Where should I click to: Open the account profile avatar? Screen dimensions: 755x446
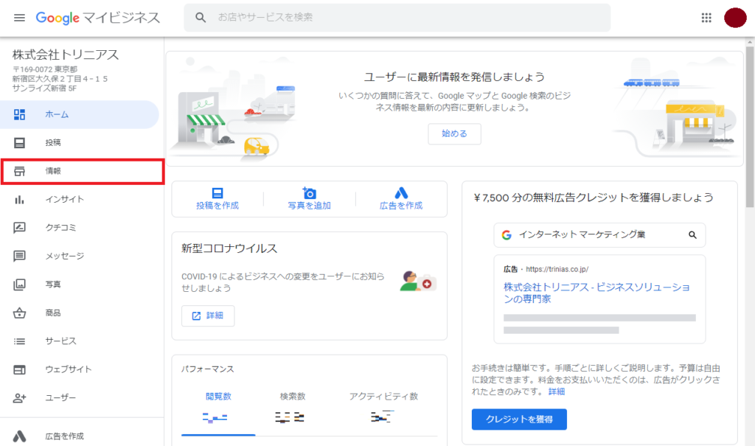click(735, 18)
